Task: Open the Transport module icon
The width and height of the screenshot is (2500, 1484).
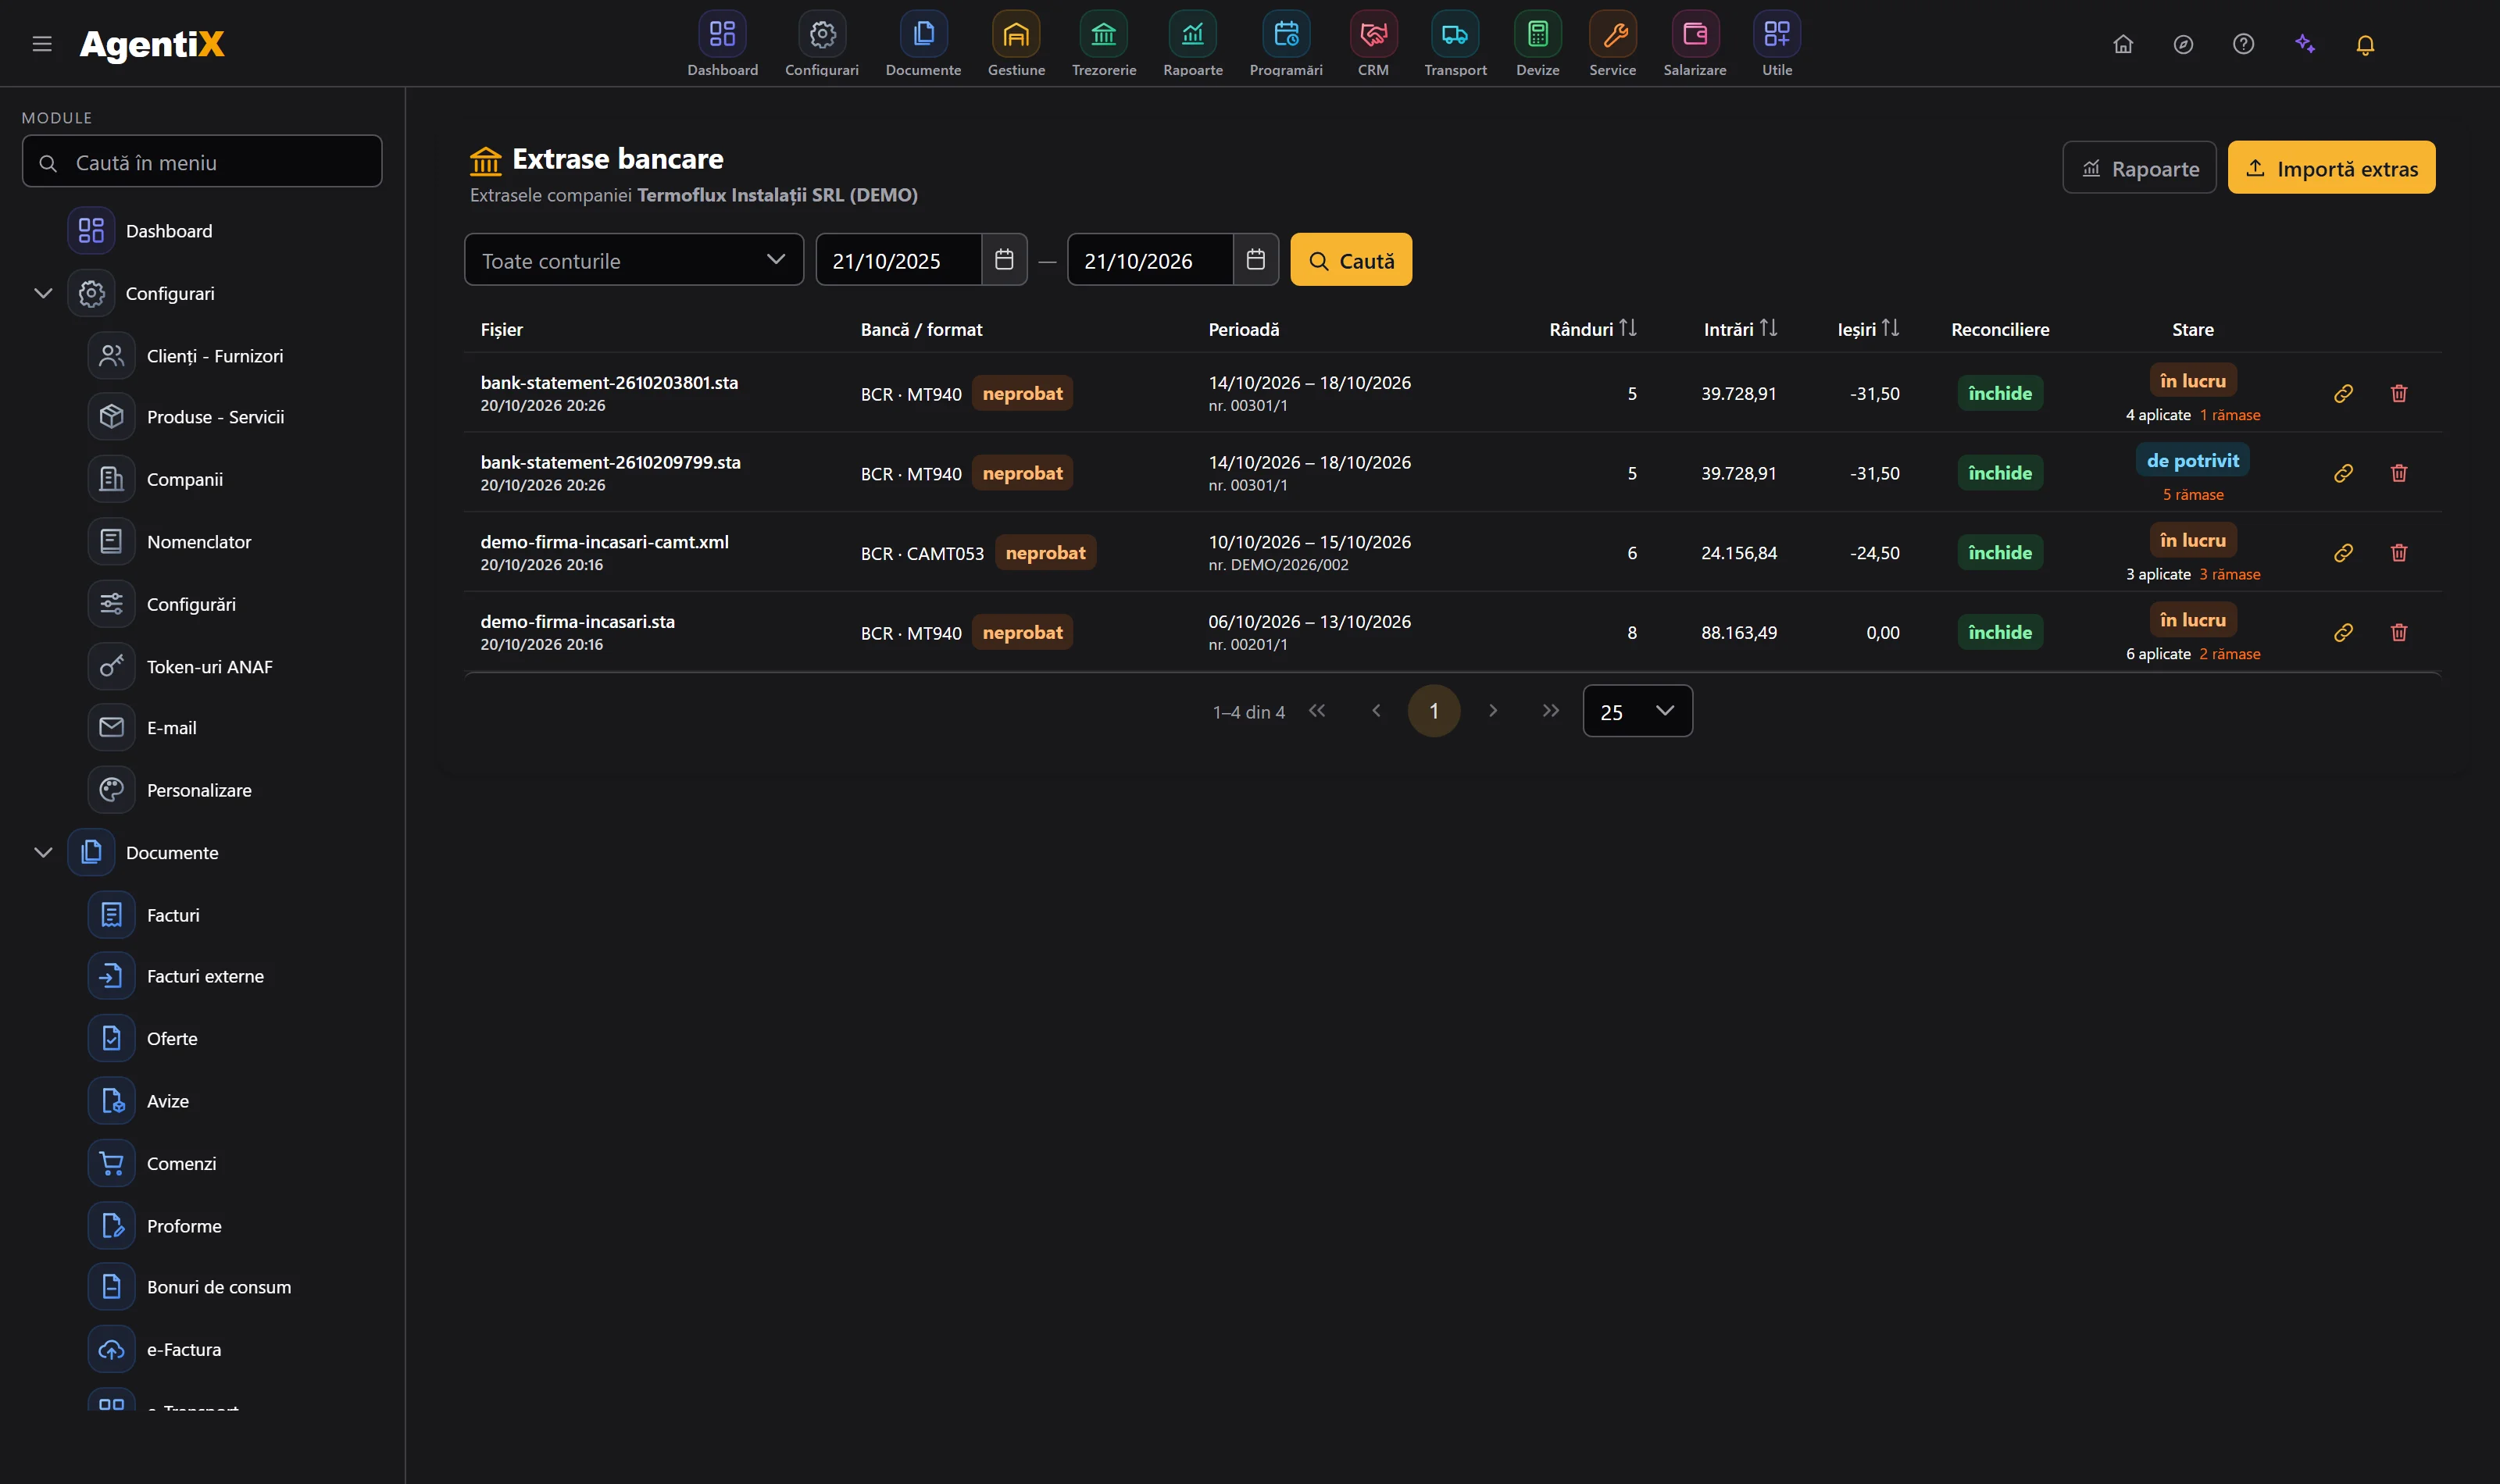Action: click(x=1455, y=34)
